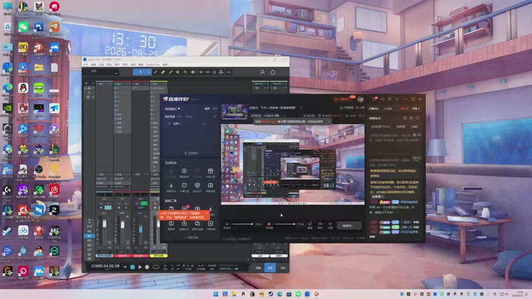Click the tool icon with red notification badge

[x=185, y=208]
